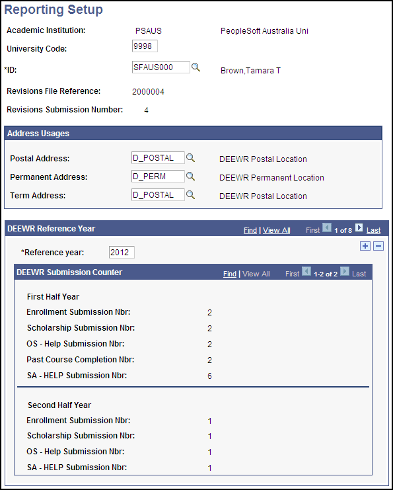This screenshot has height=490, width=393.
Task: Click First in DEEWR Reference Year header
Action: [313, 230]
